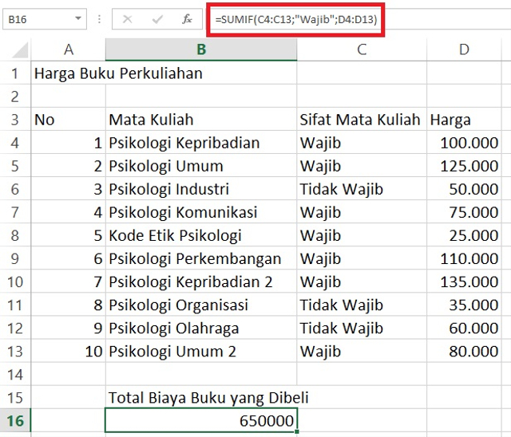Select column C header
The image size is (511, 437).
[x=362, y=49]
